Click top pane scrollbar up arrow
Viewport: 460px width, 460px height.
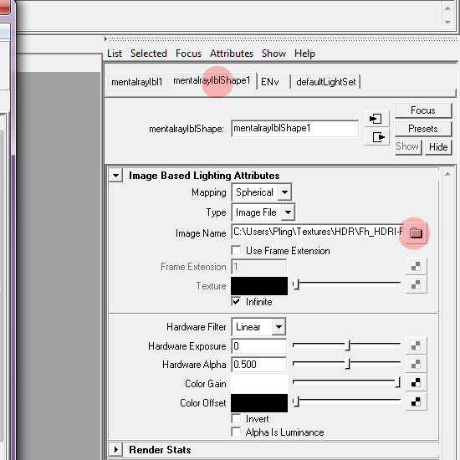(447, 8)
